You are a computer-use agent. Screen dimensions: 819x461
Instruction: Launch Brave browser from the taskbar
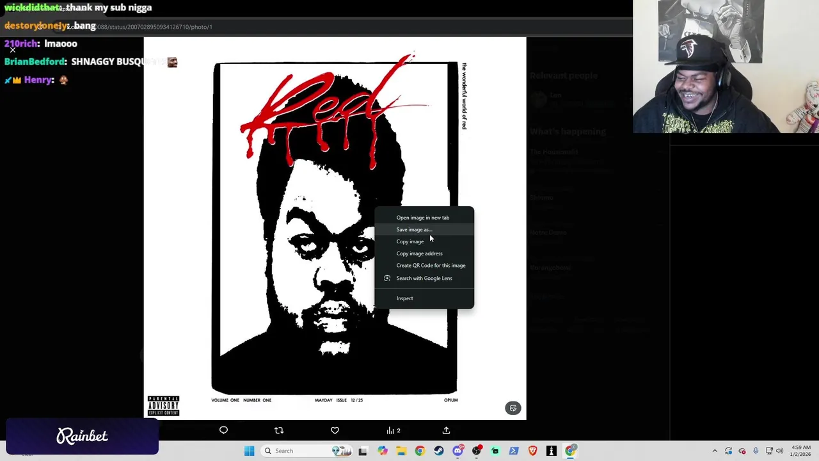pos(532,451)
